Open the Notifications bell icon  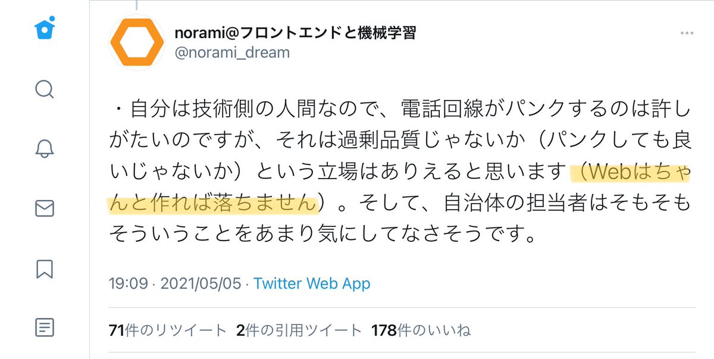45,149
